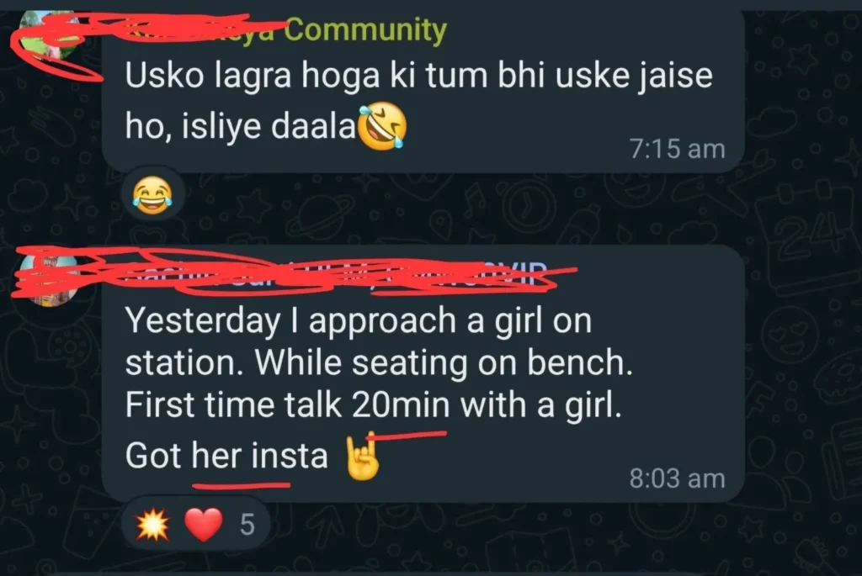Tap the rock-on hand emoji after 'insta'
This screenshot has height=576, width=862.
[x=362, y=457]
